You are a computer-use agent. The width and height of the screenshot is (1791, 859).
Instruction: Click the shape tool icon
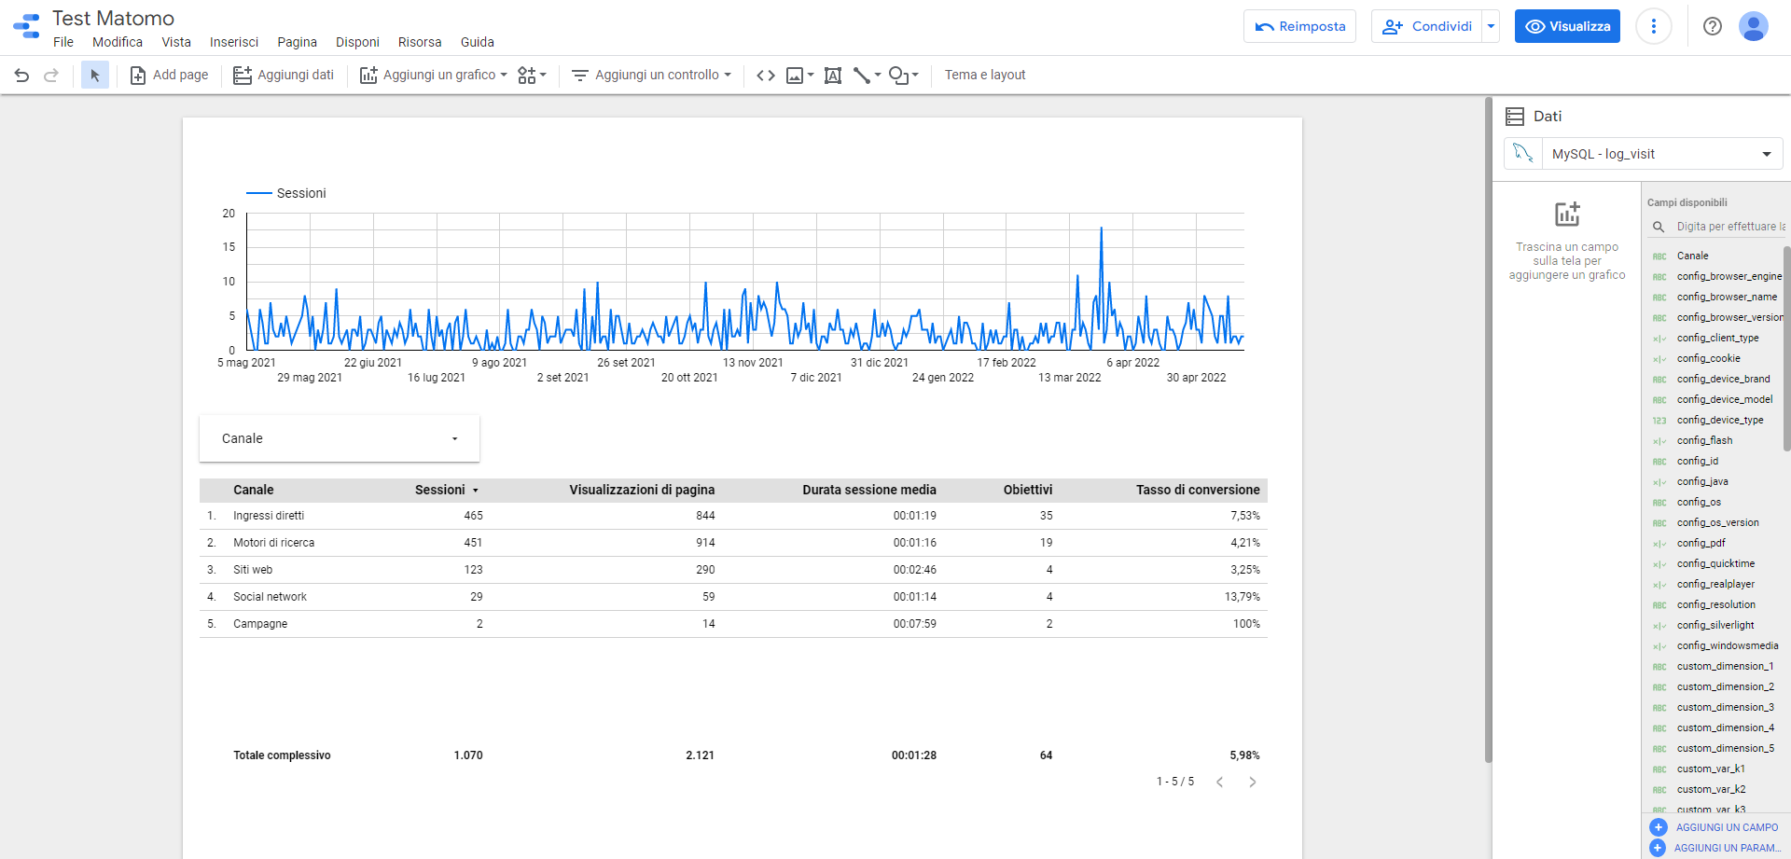(903, 76)
